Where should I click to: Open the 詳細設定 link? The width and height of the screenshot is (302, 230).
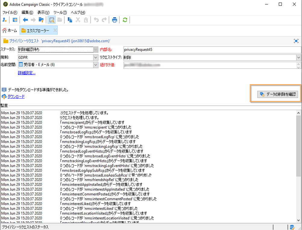[26, 73]
